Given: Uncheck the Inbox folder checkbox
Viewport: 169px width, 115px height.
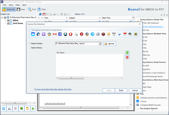Looking at the screenshot, I should 8,21.
